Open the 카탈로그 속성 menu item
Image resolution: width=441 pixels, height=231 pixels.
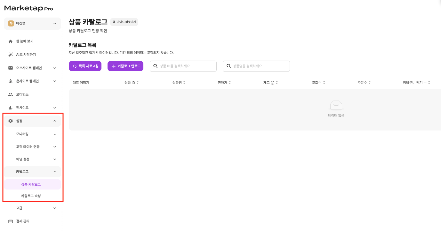point(31,196)
